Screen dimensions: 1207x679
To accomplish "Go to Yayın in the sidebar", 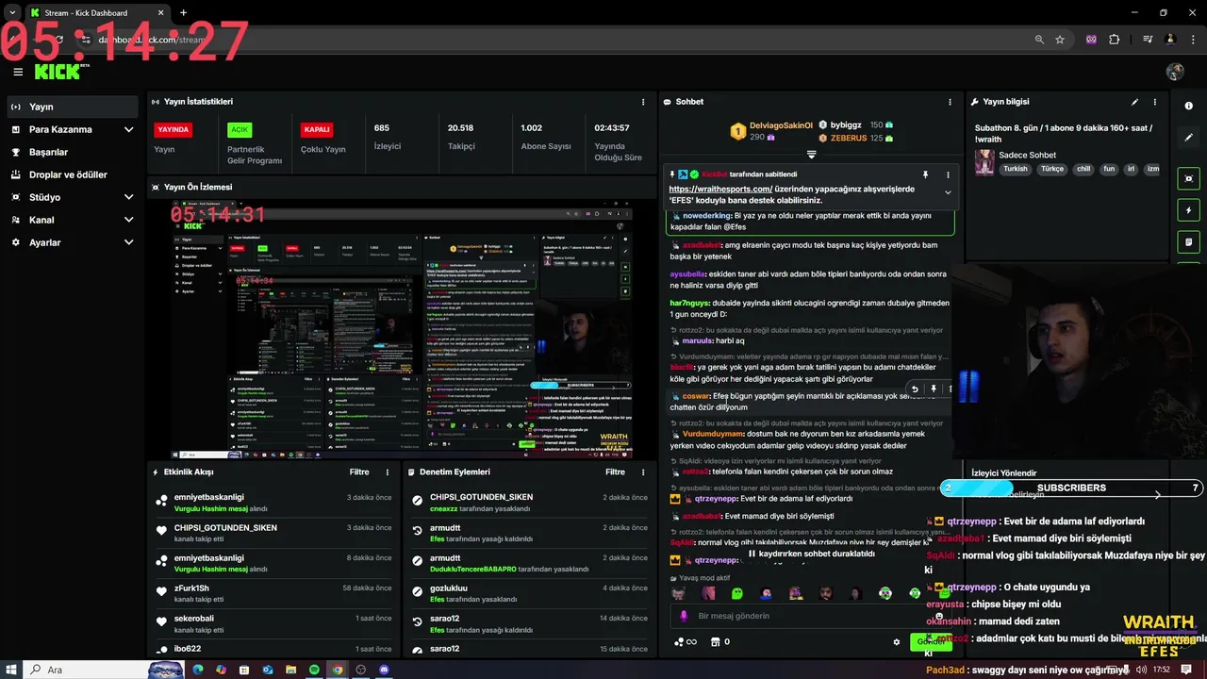I will (x=73, y=107).
